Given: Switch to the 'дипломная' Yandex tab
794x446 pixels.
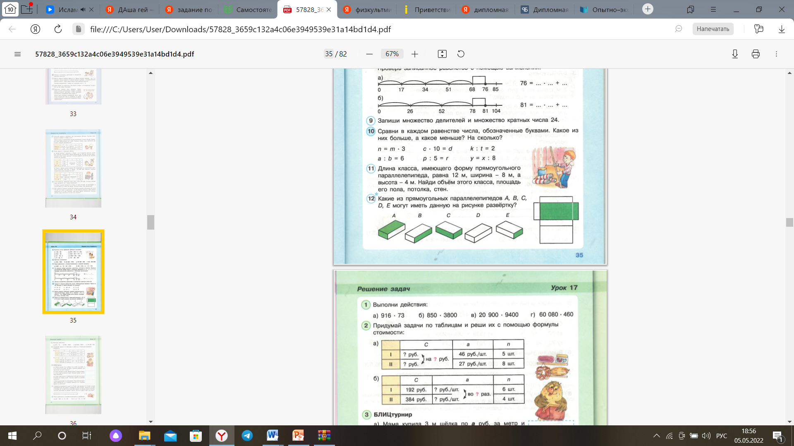Looking at the screenshot, I should coord(486,9).
